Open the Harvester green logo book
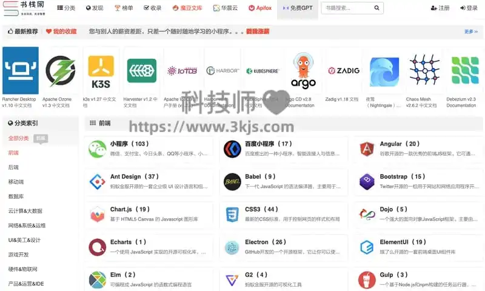The width and height of the screenshot is (485, 291). tap(142, 70)
